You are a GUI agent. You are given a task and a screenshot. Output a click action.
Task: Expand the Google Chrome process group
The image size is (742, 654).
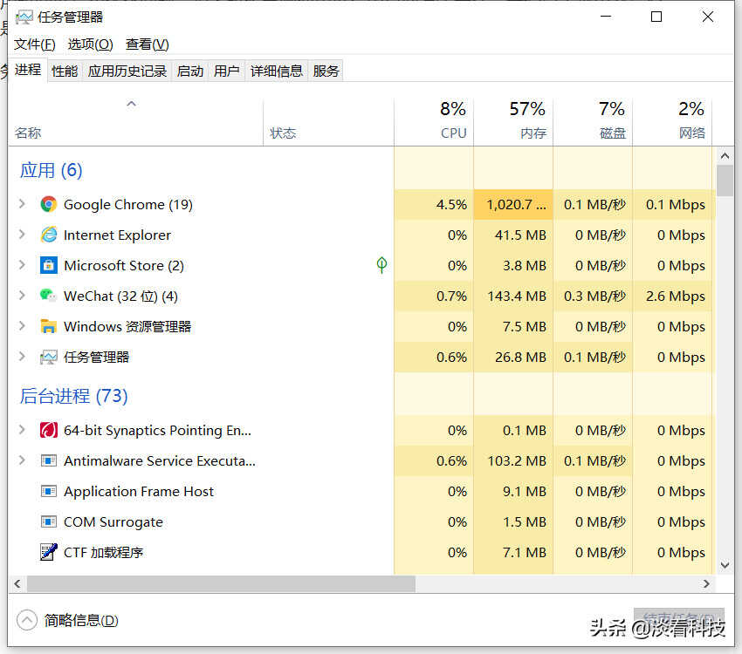(x=22, y=205)
